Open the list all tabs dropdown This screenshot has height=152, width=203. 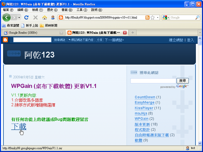click(200, 33)
